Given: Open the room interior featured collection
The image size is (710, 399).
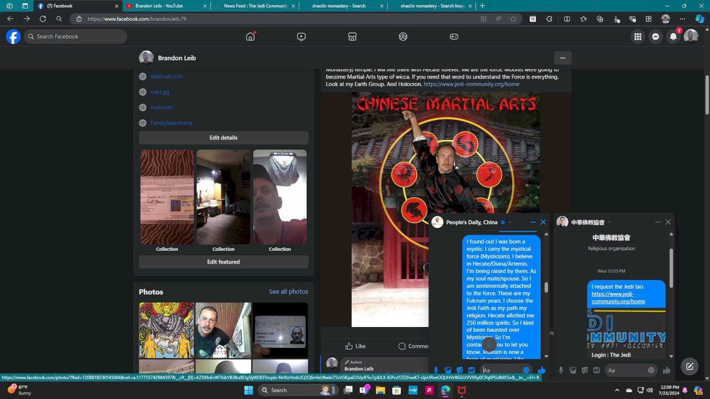Looking at the screenshot, I should click(223, 197).
